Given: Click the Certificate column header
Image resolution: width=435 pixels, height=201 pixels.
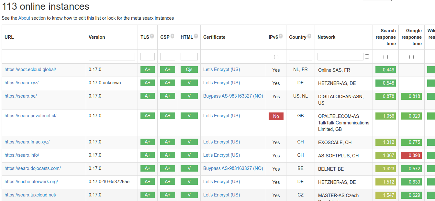Looking at the screenshot, I should [x=214, y=37].
